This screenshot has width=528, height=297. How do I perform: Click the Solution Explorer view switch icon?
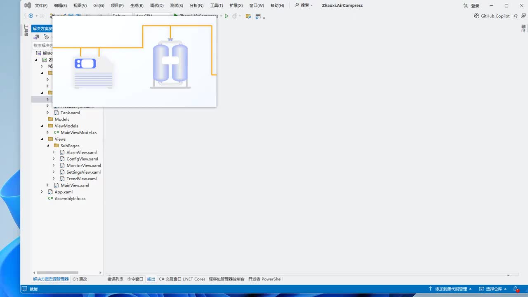[x=36, y=37]
